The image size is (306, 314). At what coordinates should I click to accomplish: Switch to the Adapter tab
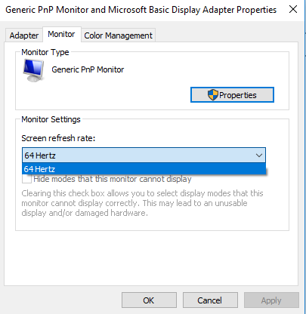24,35
